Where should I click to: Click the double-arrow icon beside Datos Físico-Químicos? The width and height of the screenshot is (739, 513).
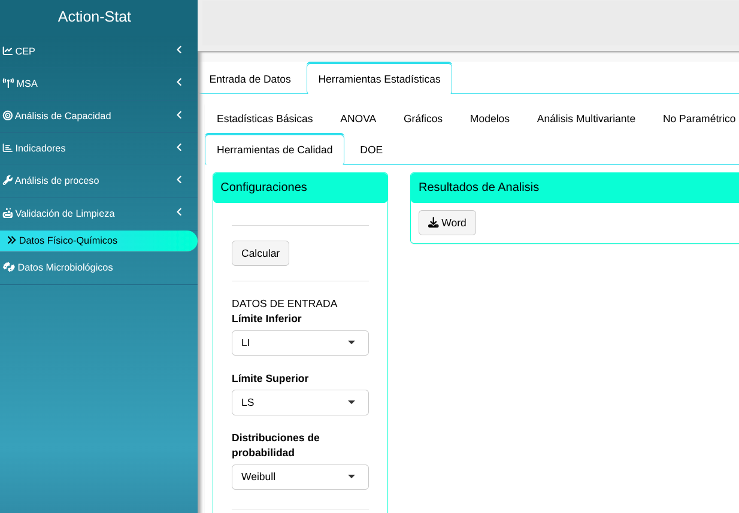coord(11,240)
